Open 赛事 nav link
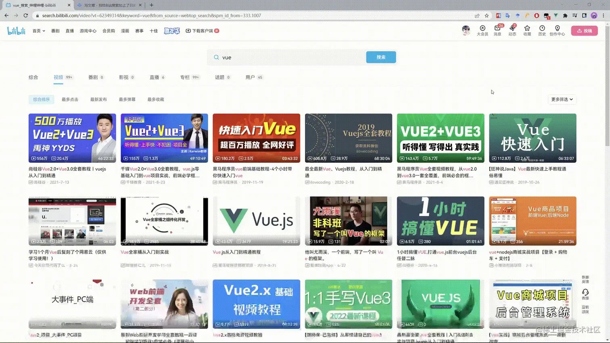The height and width of the screenshot is (343, 610). (x=139, y=31)
